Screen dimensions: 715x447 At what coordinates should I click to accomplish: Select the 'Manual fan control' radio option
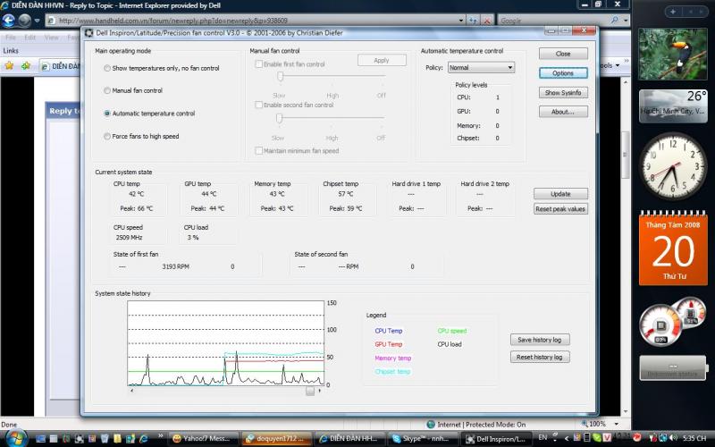107,90
